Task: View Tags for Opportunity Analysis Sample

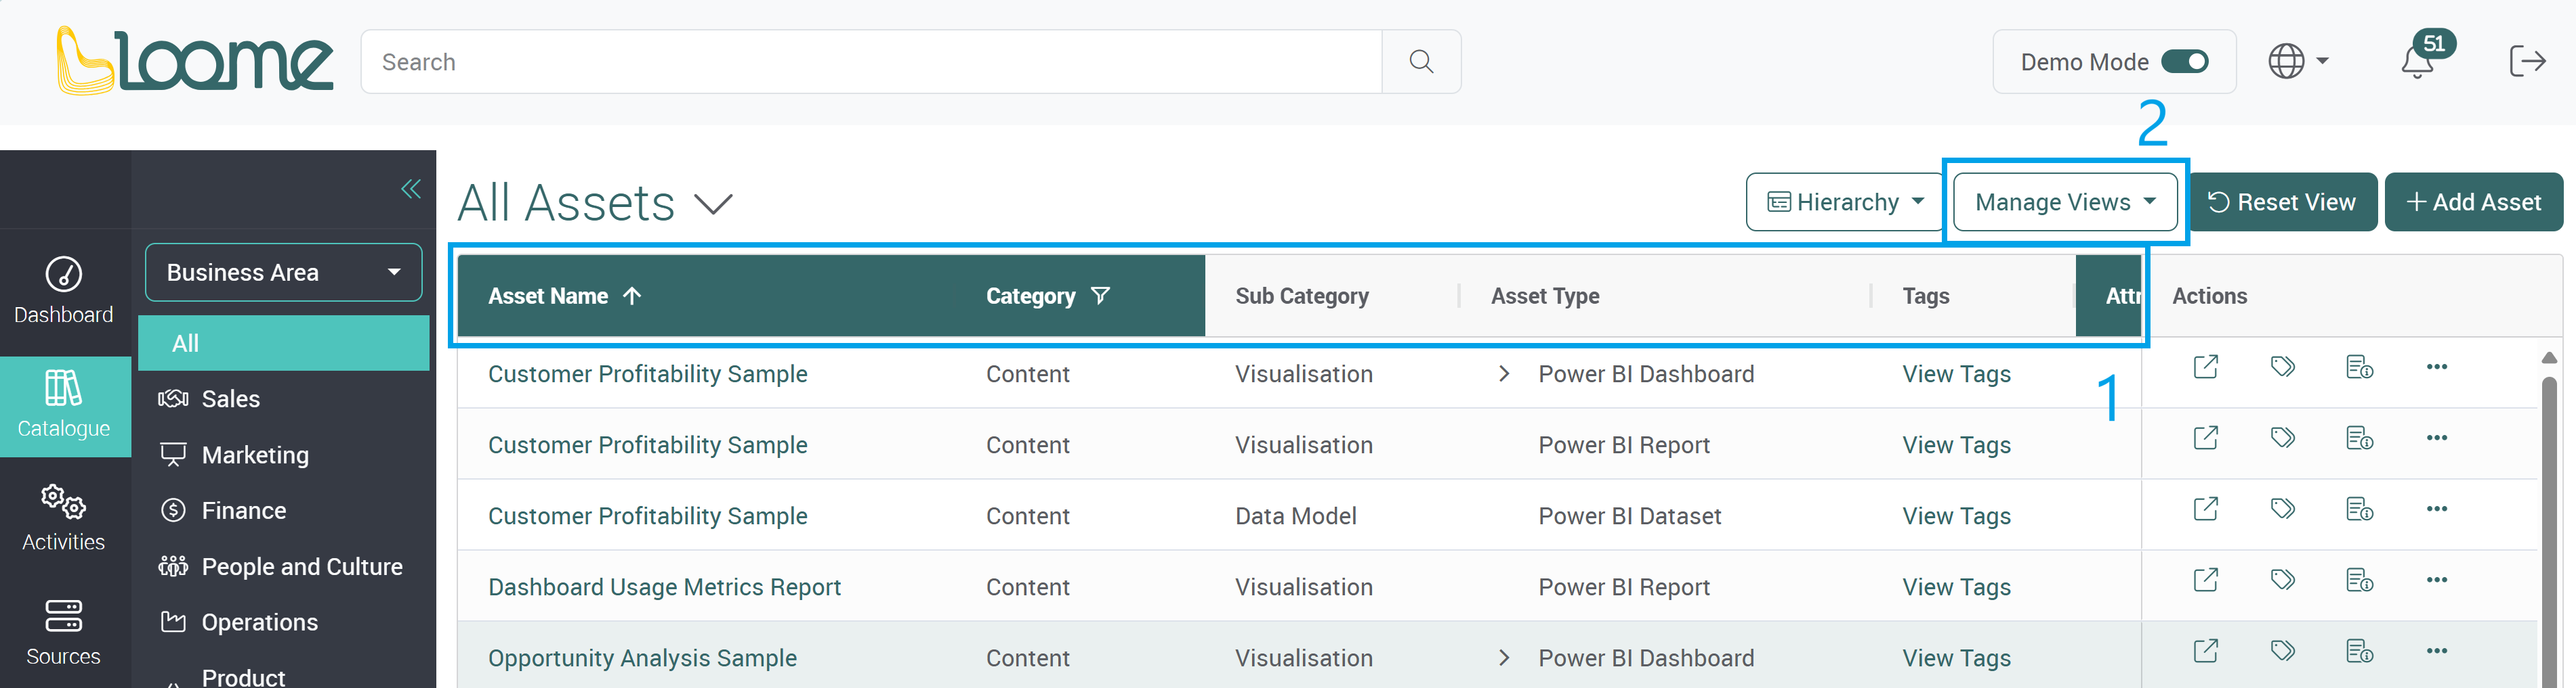Action: tap(1956, 658)
